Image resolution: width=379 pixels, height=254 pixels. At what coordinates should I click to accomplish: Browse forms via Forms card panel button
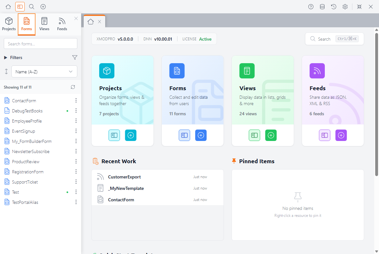click(x=184, y=135)
